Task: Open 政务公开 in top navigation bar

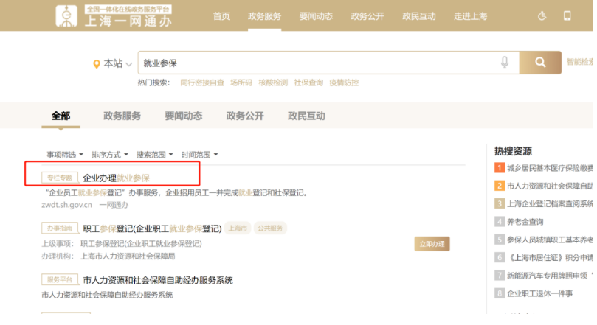Action: point(367,16)
